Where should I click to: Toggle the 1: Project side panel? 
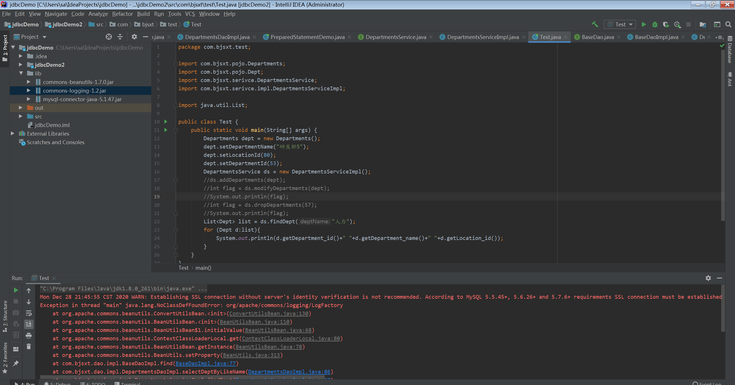point(5,48)
